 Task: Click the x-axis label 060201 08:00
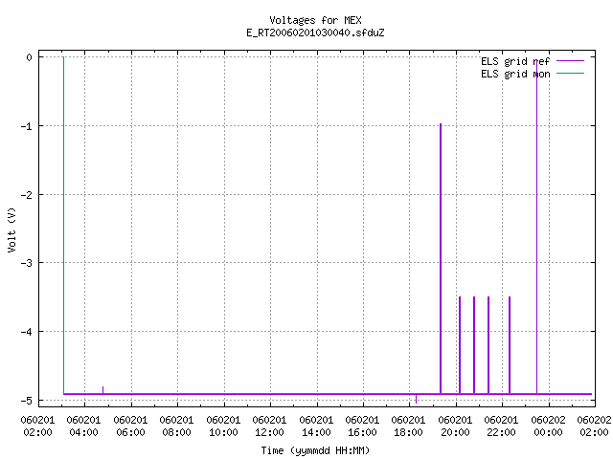pyautogui.click(x=176, y=426)
